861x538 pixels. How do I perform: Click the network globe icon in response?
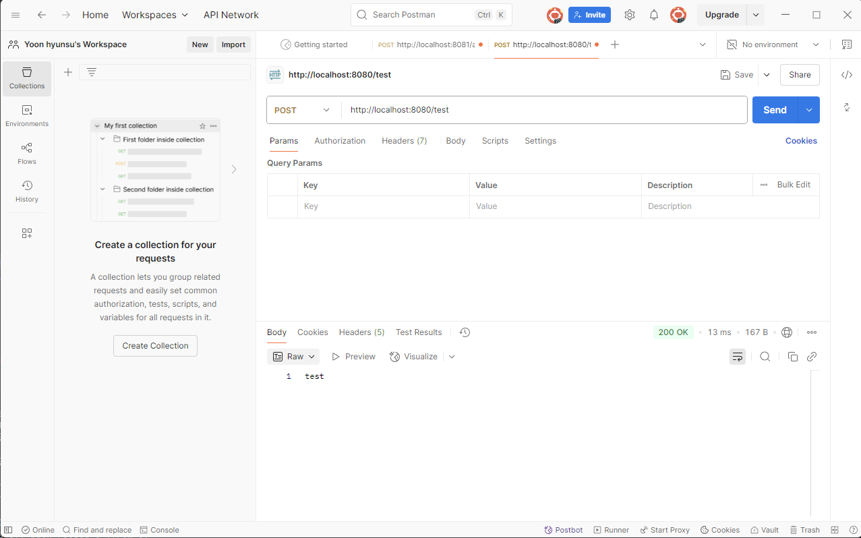click(x=787, y=332)
